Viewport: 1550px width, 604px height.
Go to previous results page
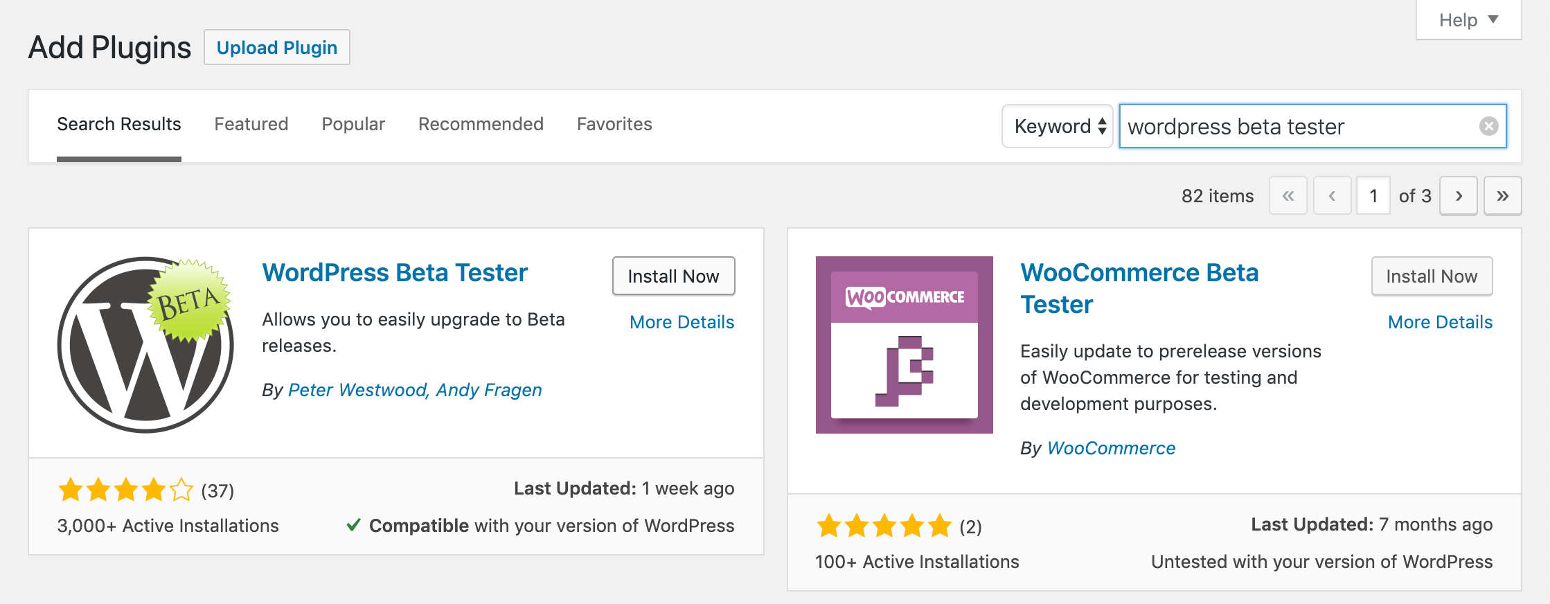tap(1333, 196)
